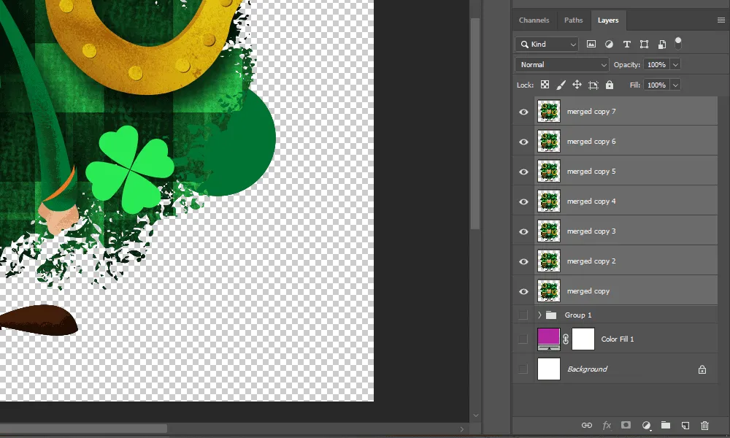Screen dimensions: 730x438
Task: Hide the merged copy 2 layer
Action: (523, 261)
